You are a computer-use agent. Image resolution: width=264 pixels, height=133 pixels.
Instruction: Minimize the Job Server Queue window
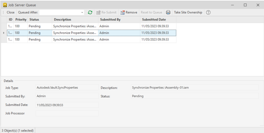(232, 5)
